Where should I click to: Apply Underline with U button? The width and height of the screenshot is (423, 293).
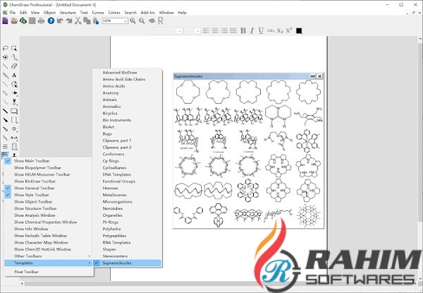(261, 31)
